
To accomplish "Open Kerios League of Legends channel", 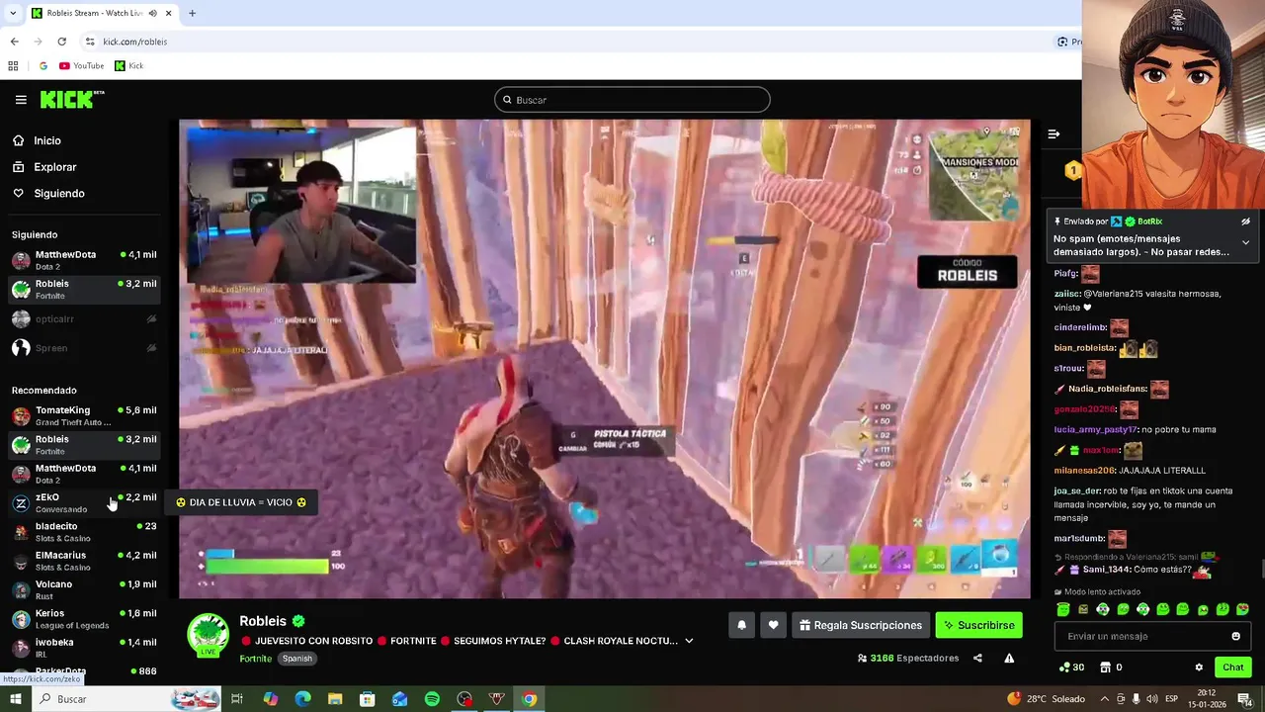I will (84, 619).
